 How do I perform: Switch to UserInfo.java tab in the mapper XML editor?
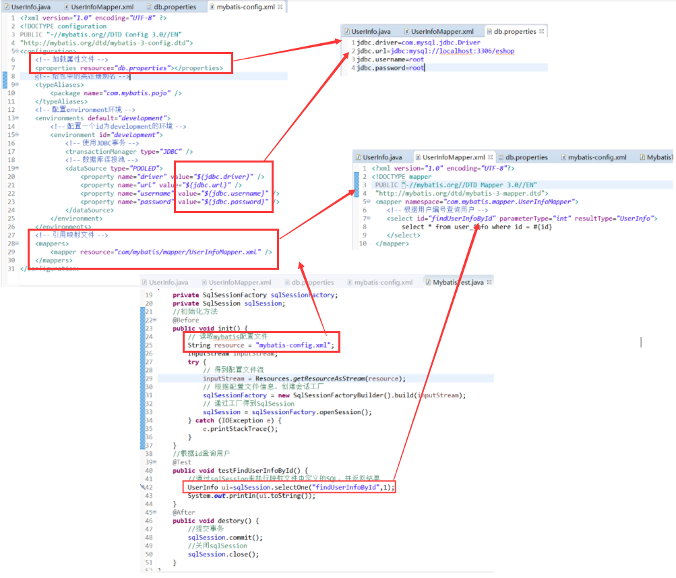[x=379, y=157]
